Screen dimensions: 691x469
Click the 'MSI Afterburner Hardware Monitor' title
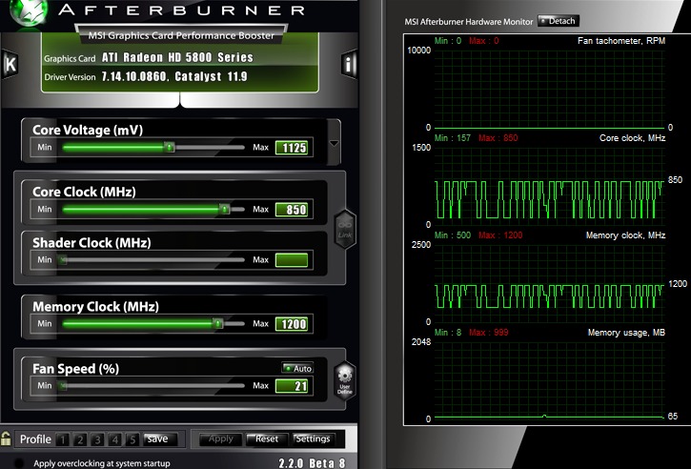469,22
